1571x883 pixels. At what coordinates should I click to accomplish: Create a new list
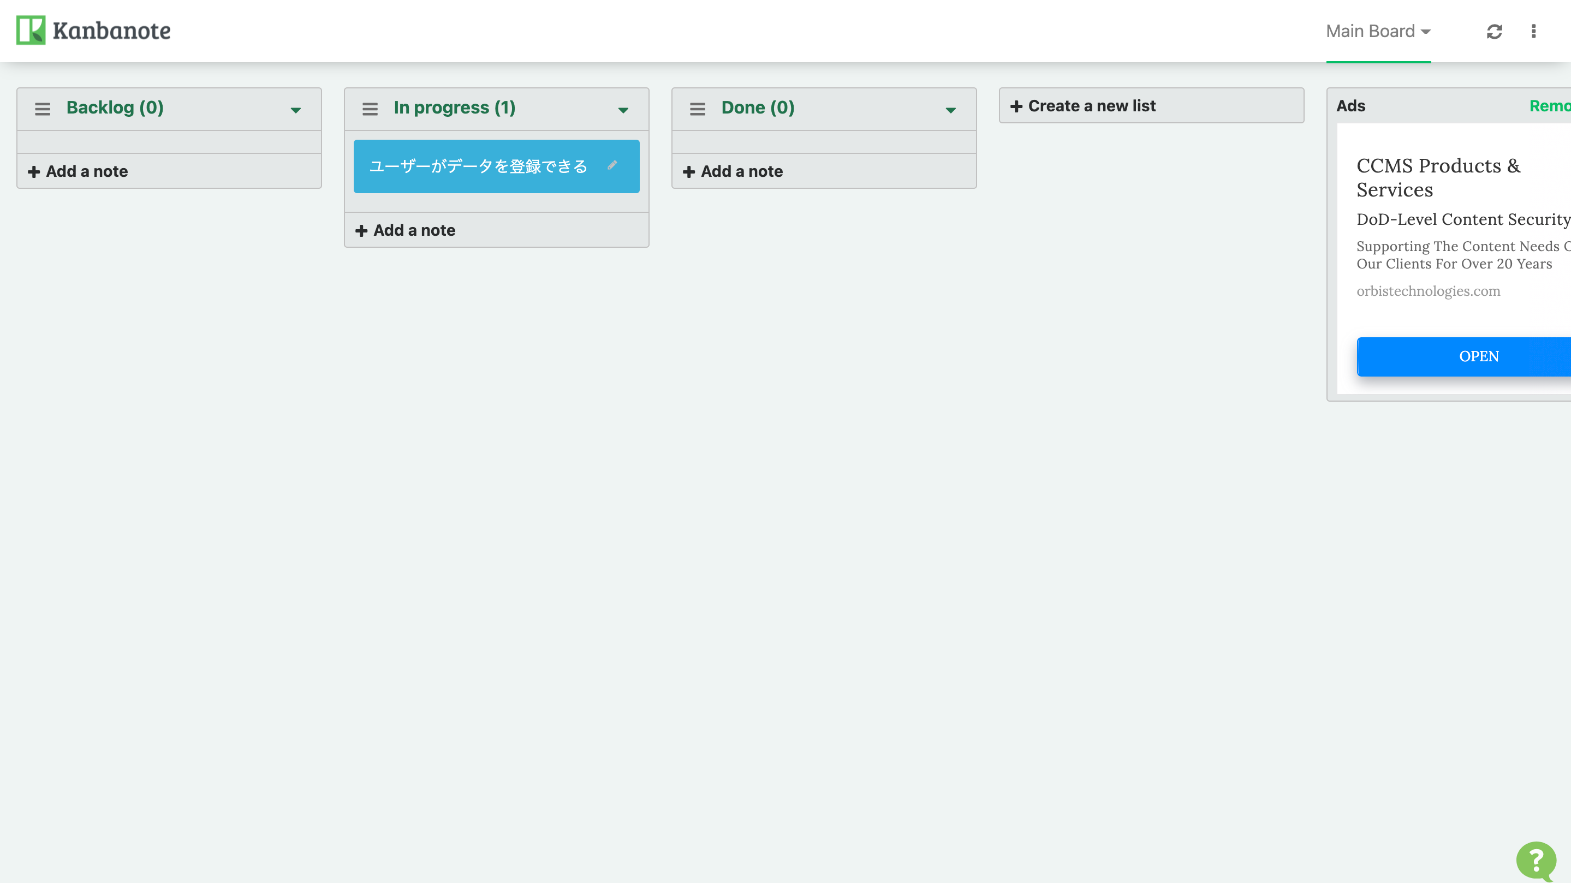[1151, 106]
